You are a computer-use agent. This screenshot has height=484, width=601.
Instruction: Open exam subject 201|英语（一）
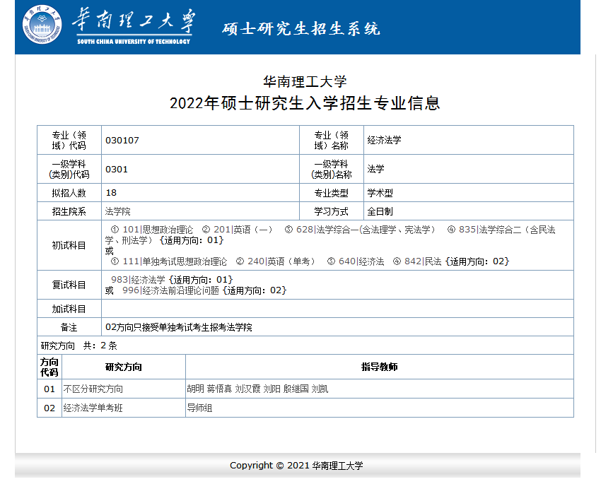[243, 230]
